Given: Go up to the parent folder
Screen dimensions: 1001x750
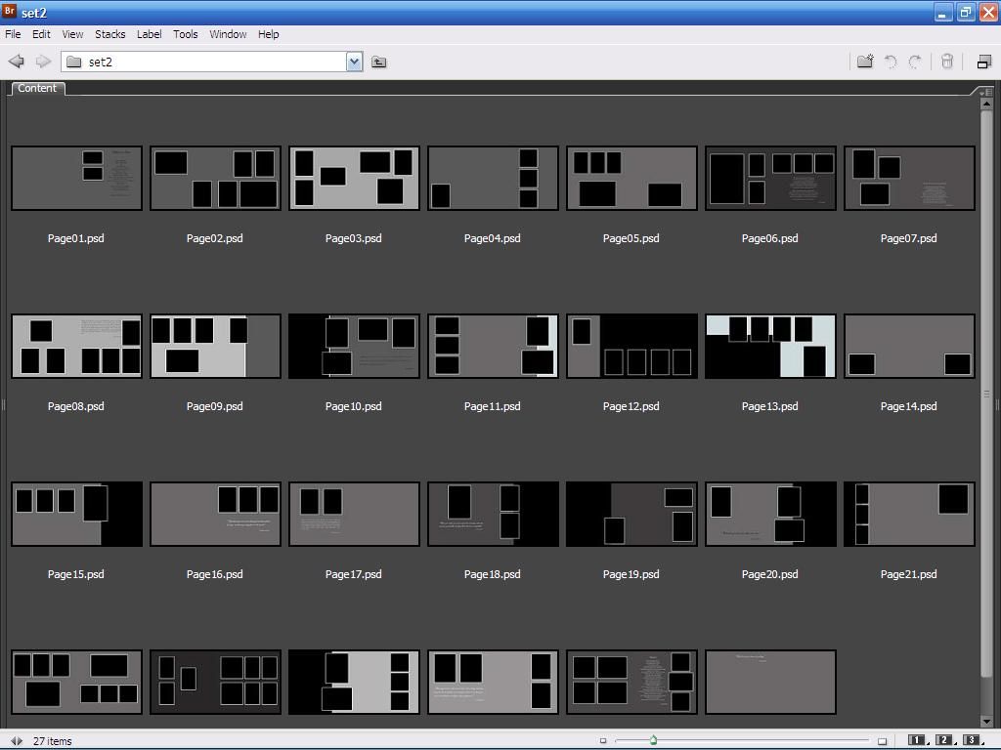Looking at the screenshot, I should point(378,62).
